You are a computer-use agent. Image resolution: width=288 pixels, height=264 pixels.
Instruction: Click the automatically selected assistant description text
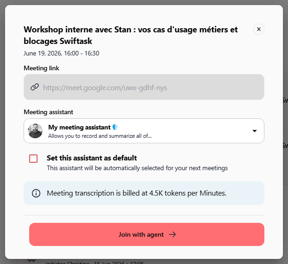pyautogui.click(x=137, y=168)
